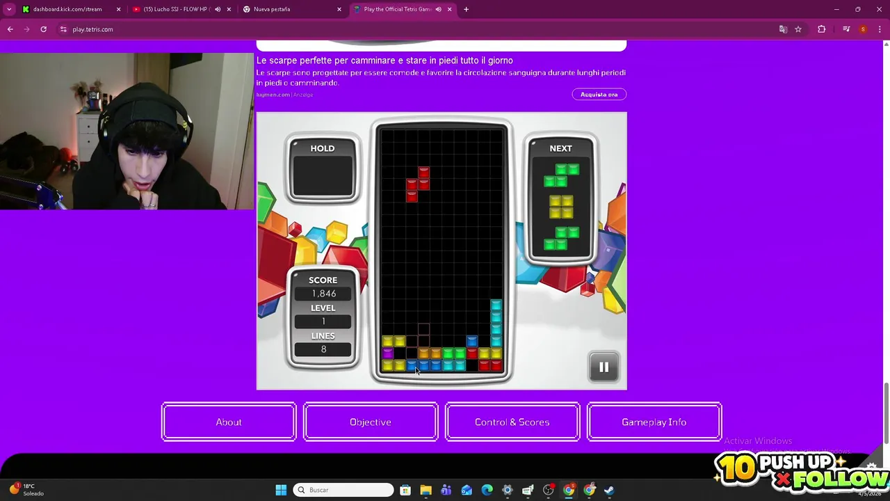Open the Gameplay Info section

[x=654, y=422]
